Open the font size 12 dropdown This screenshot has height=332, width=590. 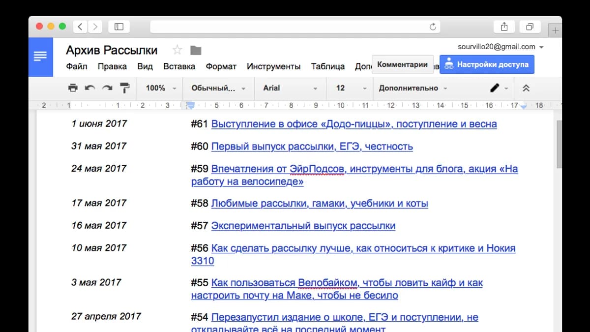pyautogui.click(x=351, y=88)
